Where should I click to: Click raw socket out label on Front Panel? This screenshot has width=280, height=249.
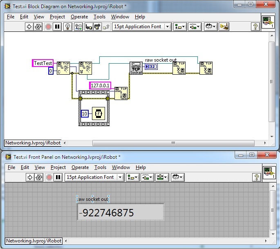93,199
